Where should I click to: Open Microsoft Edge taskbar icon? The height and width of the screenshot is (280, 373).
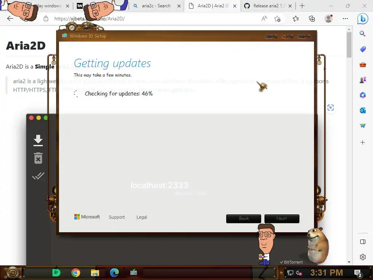pos(114,273)
